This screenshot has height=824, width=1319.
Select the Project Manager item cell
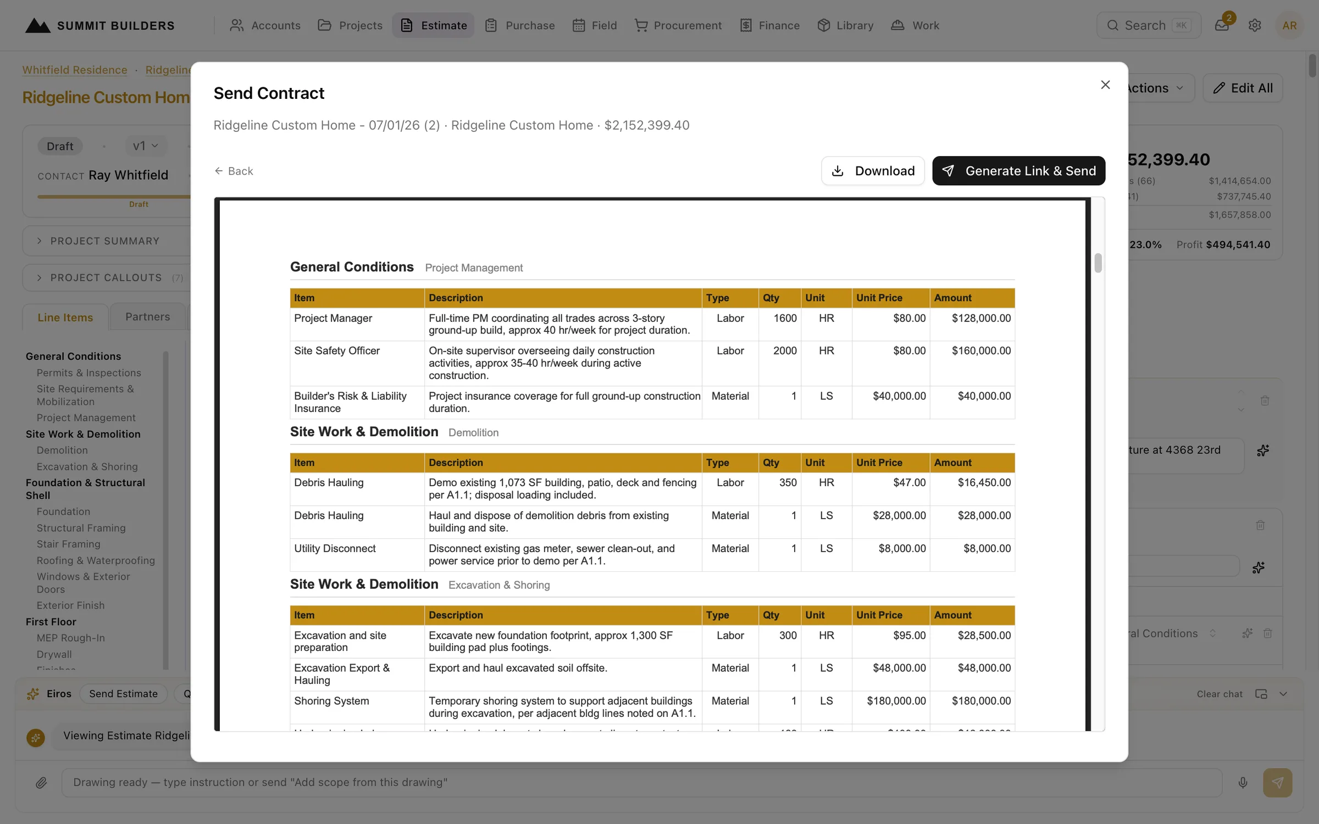[357, 324]
